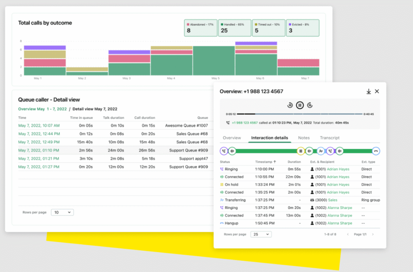The height and width of the screenshot is (272, 413).
Task: Open the queue table rows-per-page dropdown showing 10
Action: (63, 212)
